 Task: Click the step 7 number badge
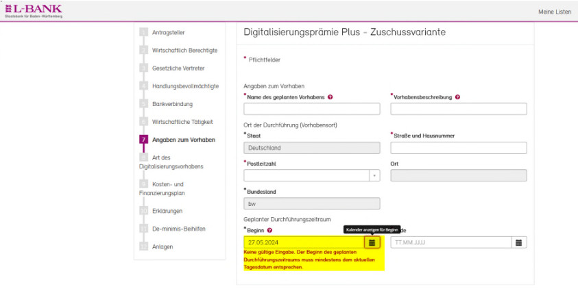(x=143, y=140)
